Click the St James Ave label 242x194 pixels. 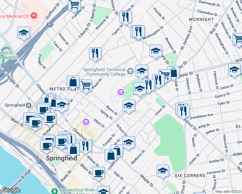(186, 38)
